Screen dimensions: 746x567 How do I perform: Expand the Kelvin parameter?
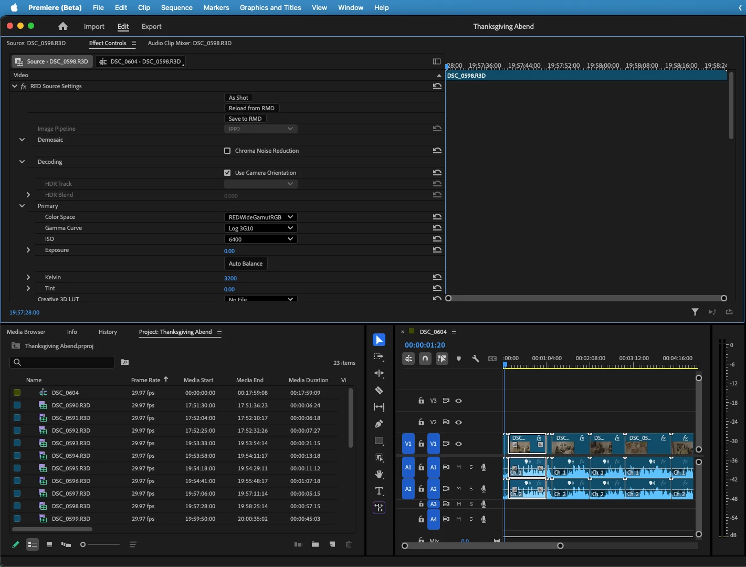coord(28,277)
